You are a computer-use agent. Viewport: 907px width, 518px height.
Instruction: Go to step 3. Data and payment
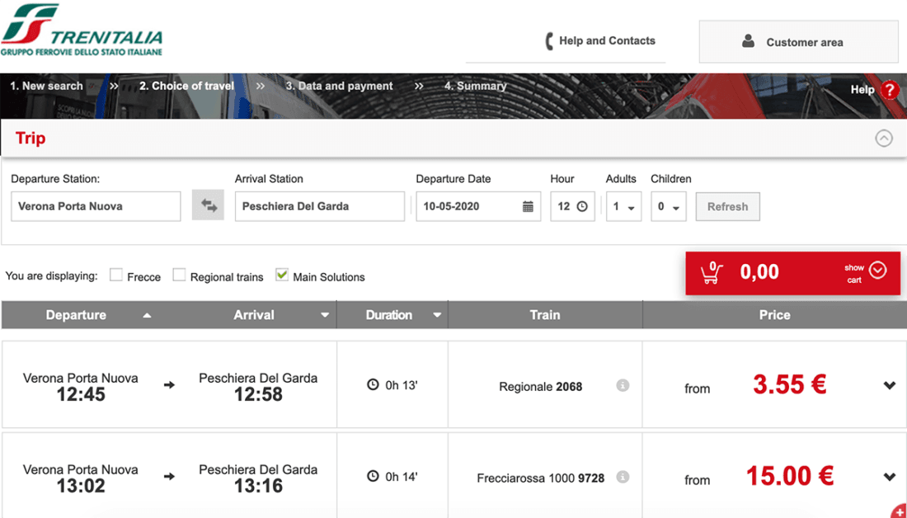(339, 87)
